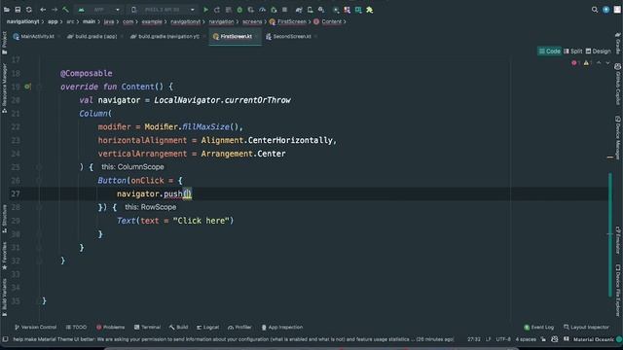Go to previous highlighted error arrow
The image size is (623, 350).
pos(599,62)
